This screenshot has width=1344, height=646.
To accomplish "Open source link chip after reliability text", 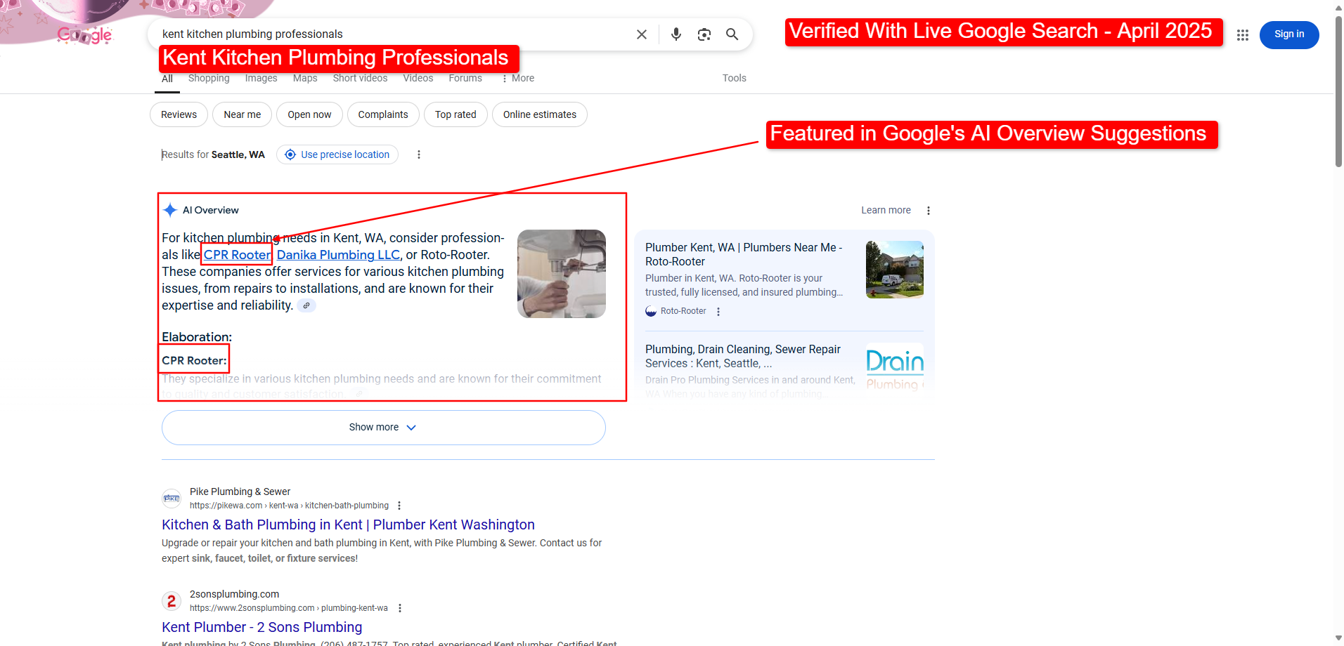I will [x=306, y=305].
